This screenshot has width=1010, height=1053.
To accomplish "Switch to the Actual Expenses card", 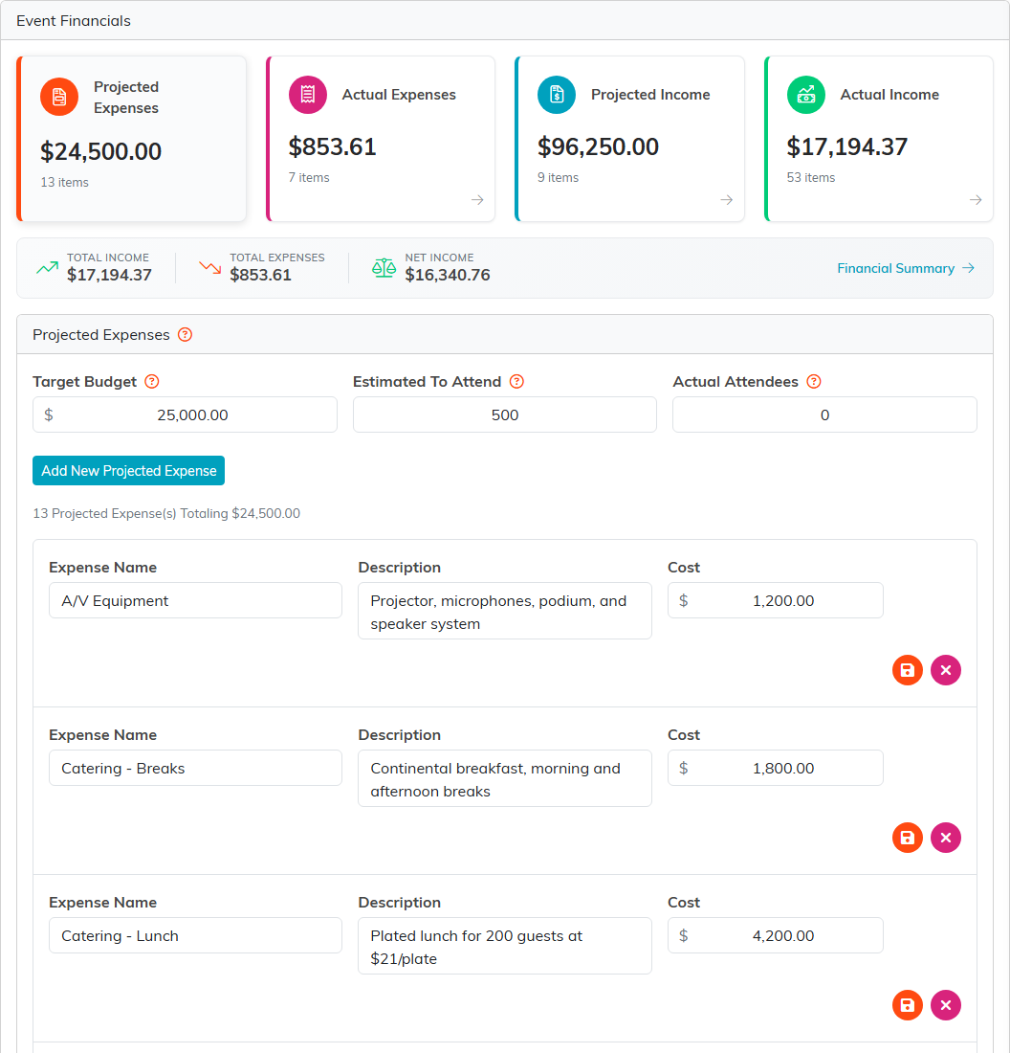I will coord(381,139).
